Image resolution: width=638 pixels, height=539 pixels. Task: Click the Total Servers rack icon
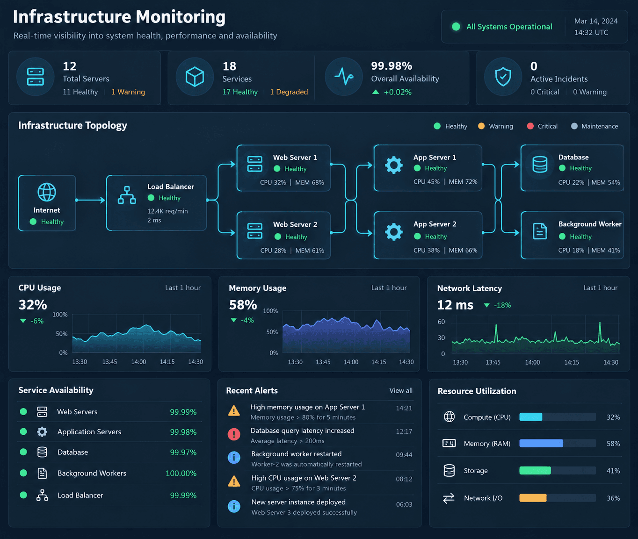tap(36, 77)
